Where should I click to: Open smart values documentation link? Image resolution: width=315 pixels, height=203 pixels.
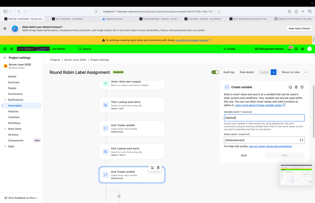(271, 146)
